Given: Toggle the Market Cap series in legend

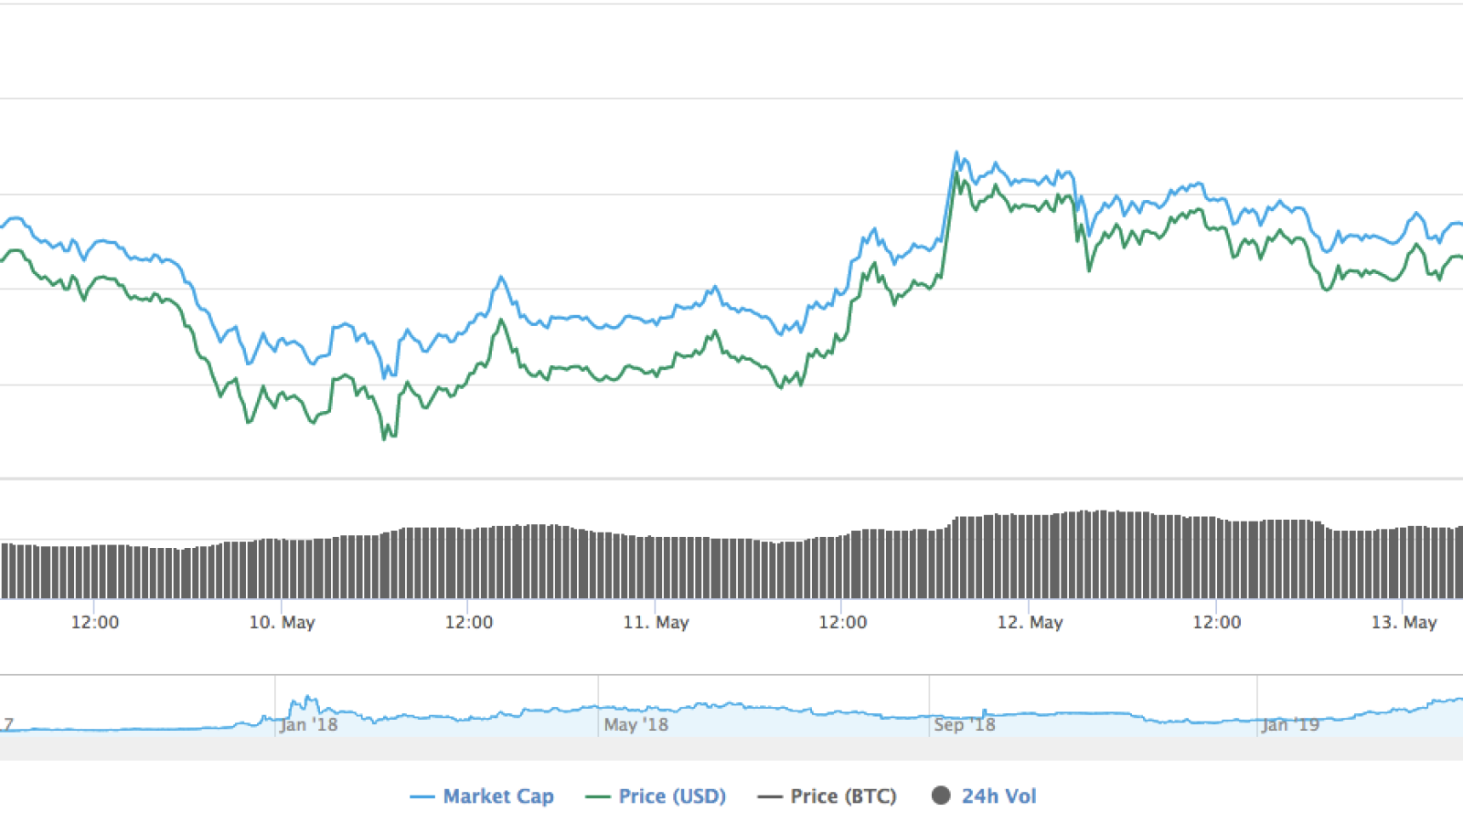Looking at the screenshot, I should [482, 796].
